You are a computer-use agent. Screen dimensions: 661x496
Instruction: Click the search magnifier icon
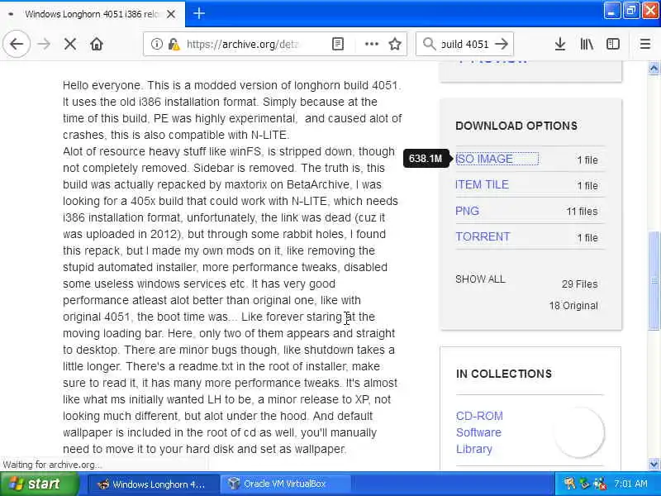(x=429, y=44)
